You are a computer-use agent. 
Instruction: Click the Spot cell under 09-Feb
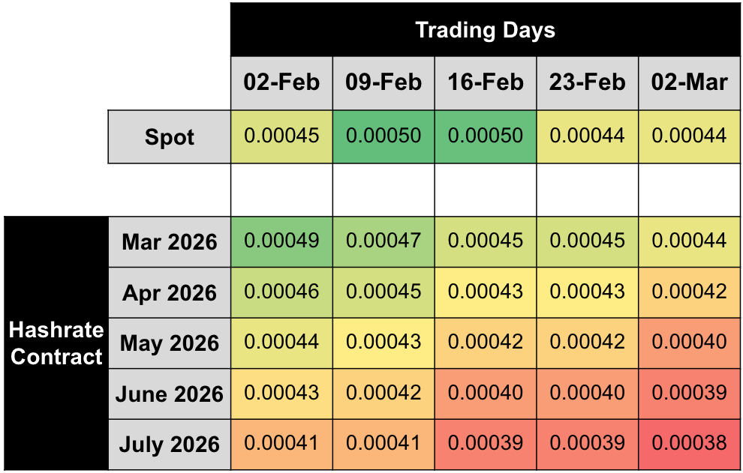coord(384,136)
